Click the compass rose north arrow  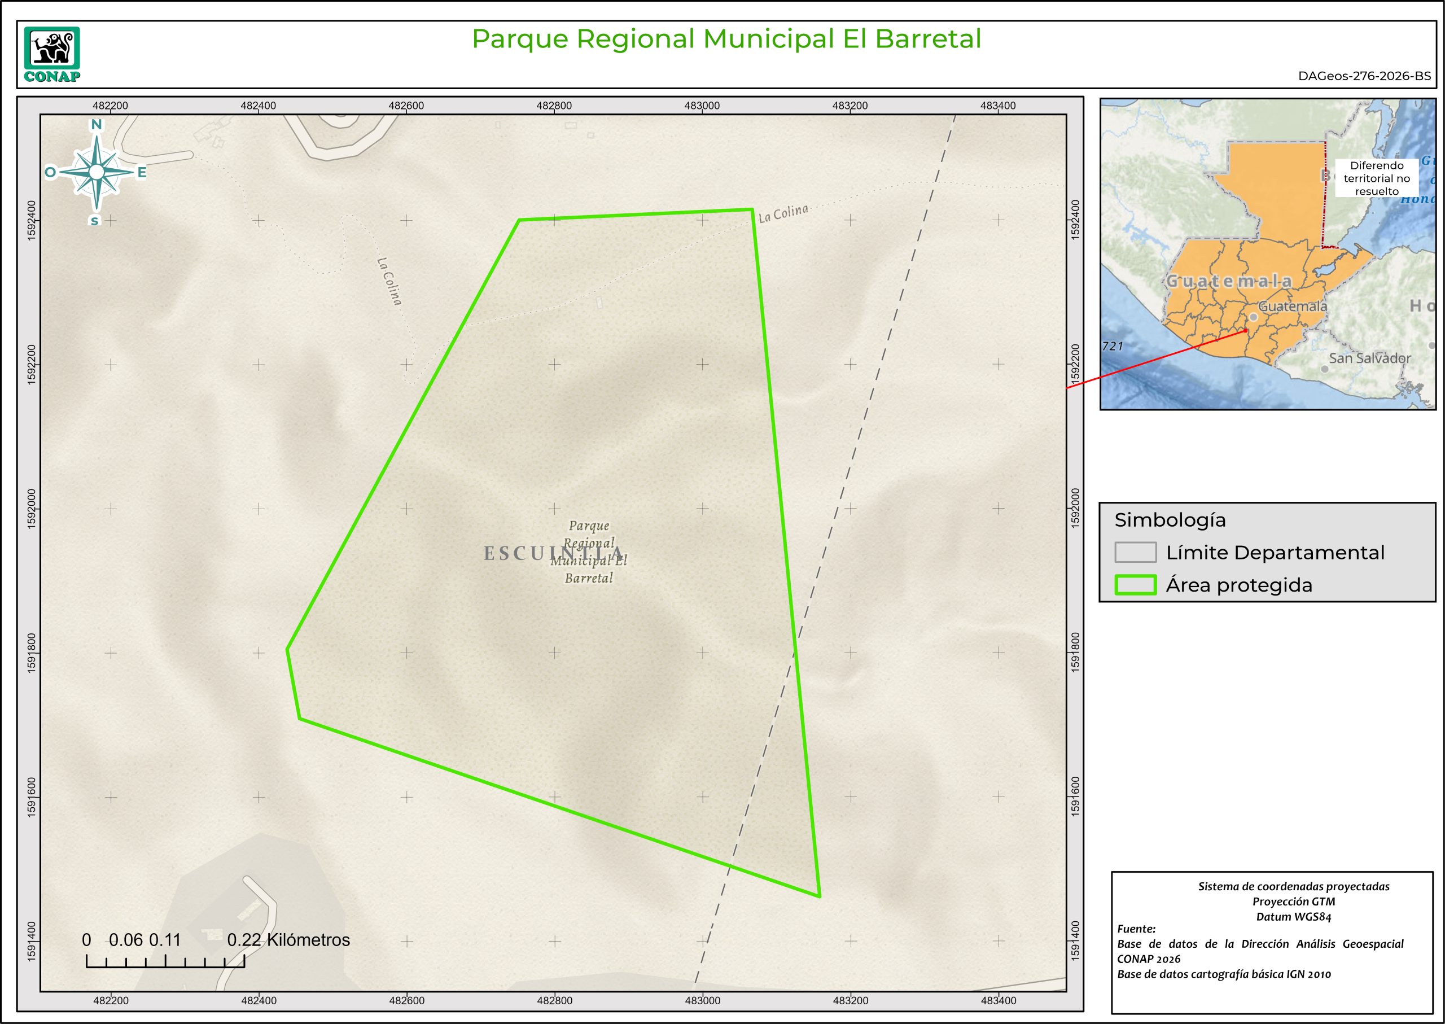click(97, 172)
